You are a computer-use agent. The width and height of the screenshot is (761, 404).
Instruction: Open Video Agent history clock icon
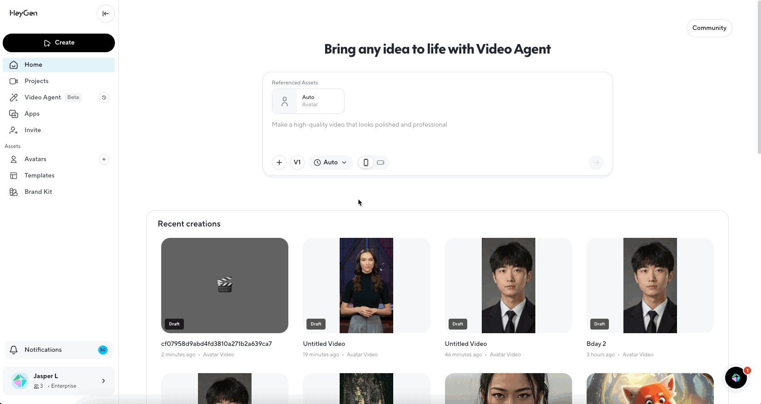point(104,98)
